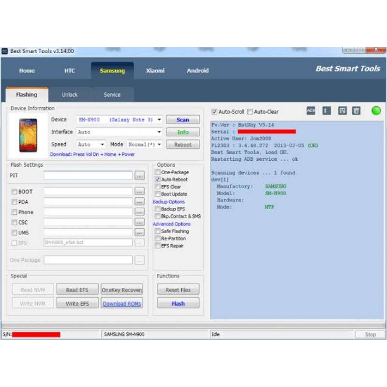Tick the Boot Update checkbox
The height and width of the screenshot is (387, 387).
point(157,194)
